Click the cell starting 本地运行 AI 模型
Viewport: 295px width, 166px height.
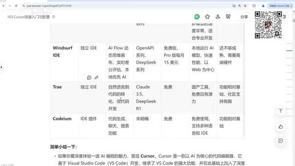coord(203,62)
